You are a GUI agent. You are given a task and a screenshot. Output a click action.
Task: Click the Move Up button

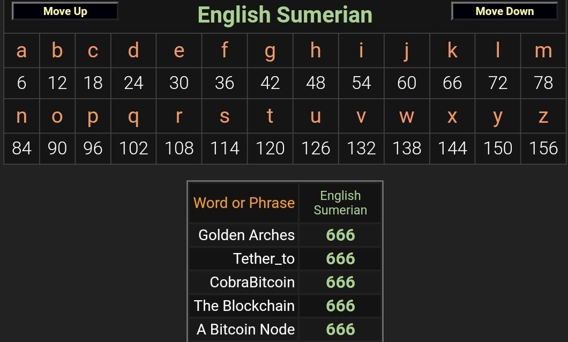[65, 11]
